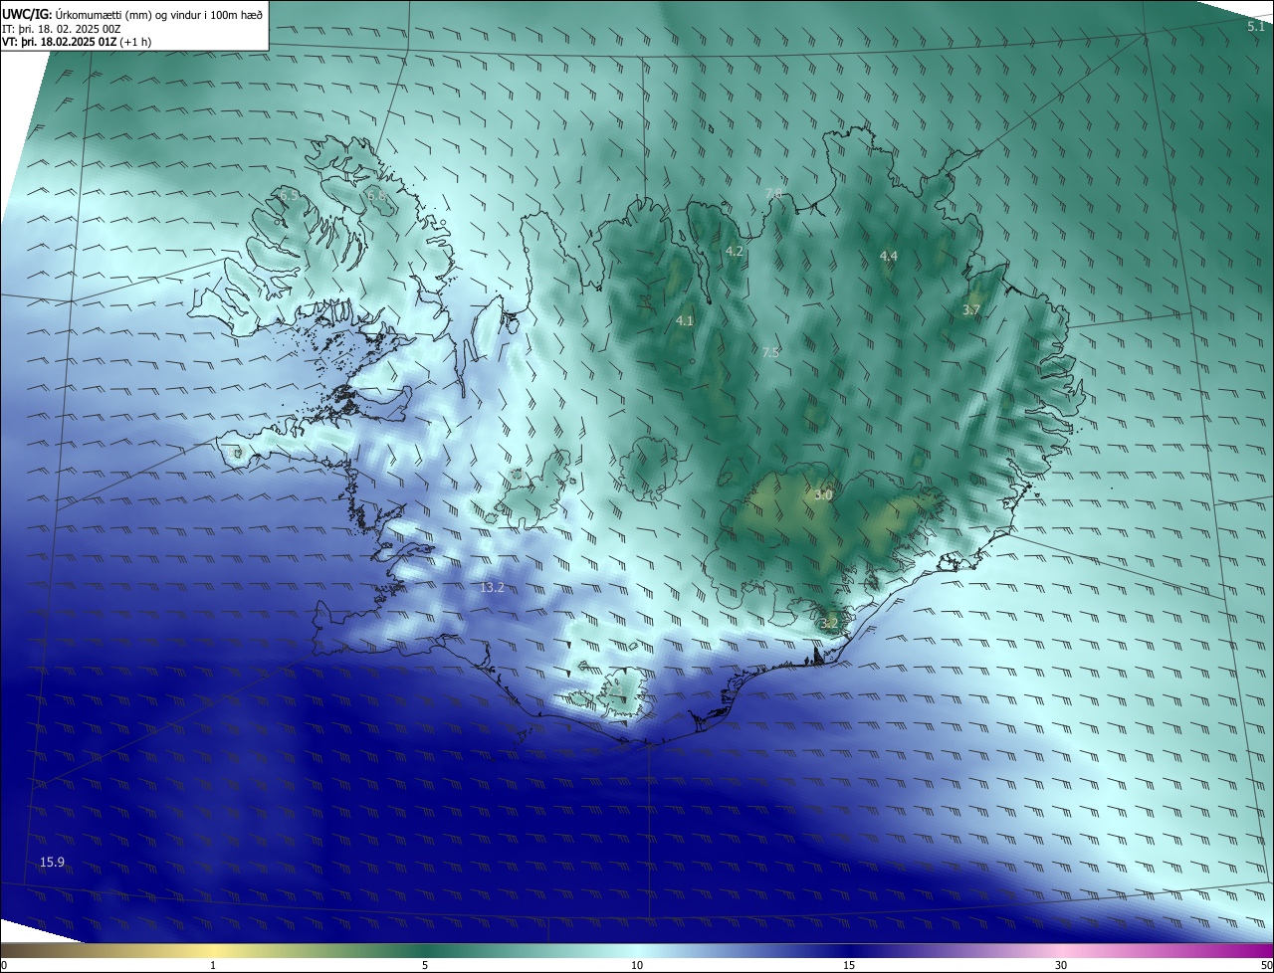This screenshot has width=1274, height=973.
Task: Click the 15.9 value label over the ocean
Action: (x=52, y=862)
